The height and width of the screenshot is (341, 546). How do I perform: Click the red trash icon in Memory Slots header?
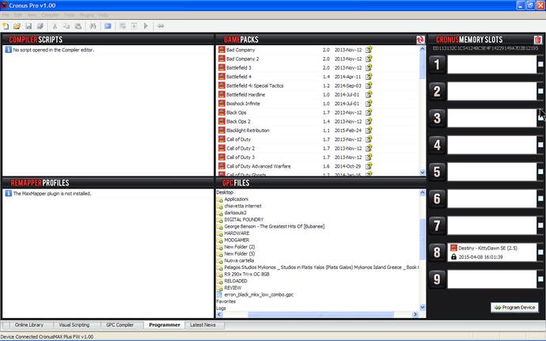point(538,40)
